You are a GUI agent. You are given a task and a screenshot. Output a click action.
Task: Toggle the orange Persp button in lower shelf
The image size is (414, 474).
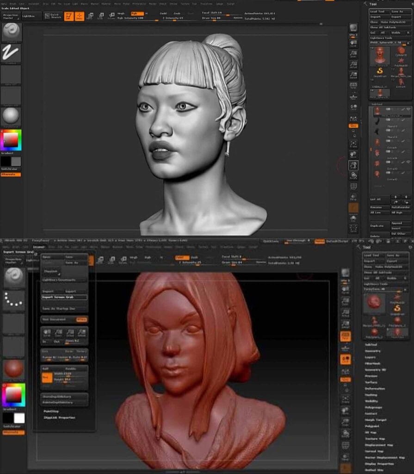[x=346, y=337]
